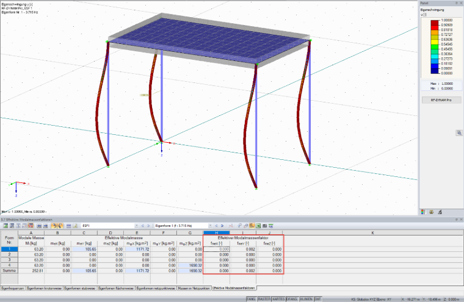The width and height of the screenshot is (464, 302).
Task: Click fmeY value 0.002 in row 1
Action: [x=243, y=249]
